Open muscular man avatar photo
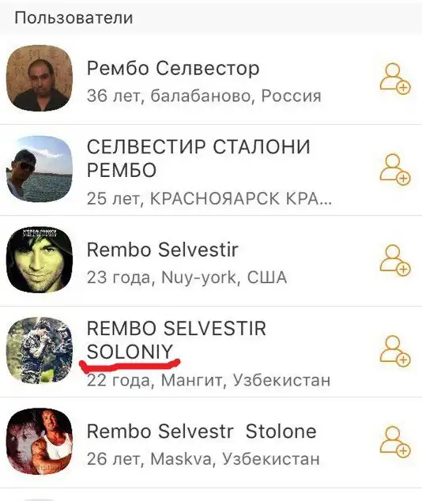The image size is (422, 501). [x=40, y=441]
